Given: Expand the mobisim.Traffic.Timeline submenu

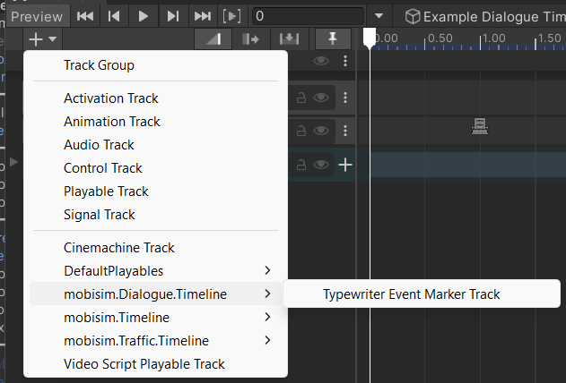Looking at the screenshot, I should click(155, 341).
